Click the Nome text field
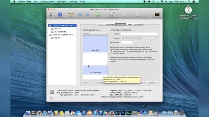The width and height of the screenshot is (209, 117). click(139, 34)
